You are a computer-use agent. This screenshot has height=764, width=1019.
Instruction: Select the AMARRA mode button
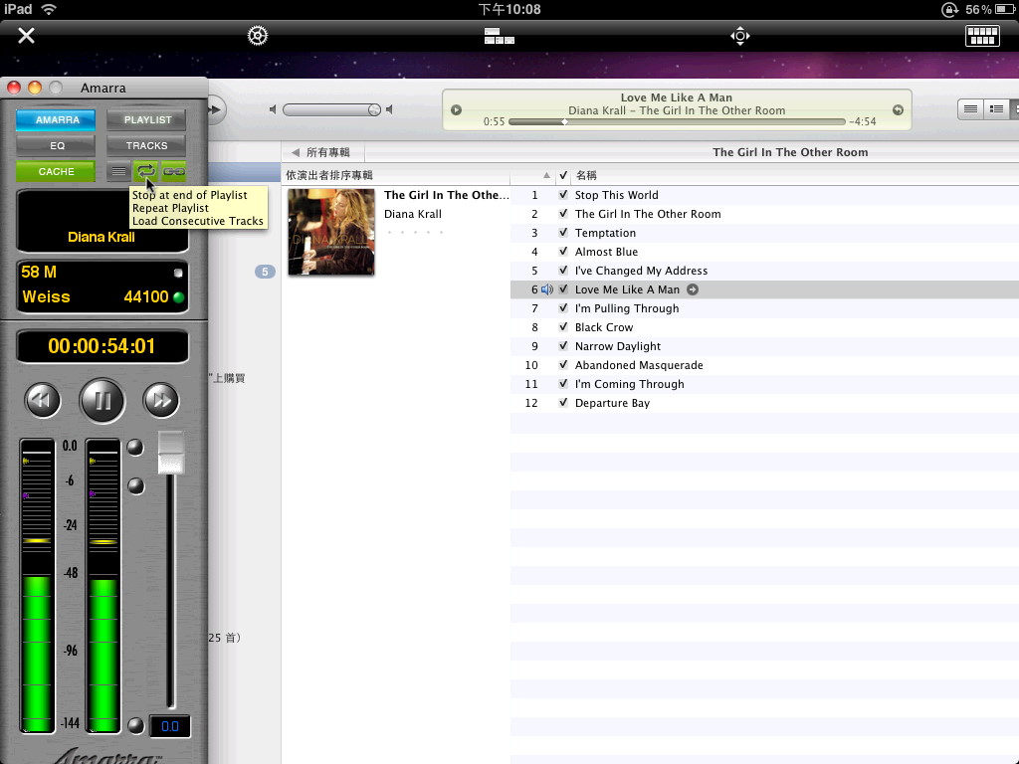pyautogui.click(x=56, y=119)
